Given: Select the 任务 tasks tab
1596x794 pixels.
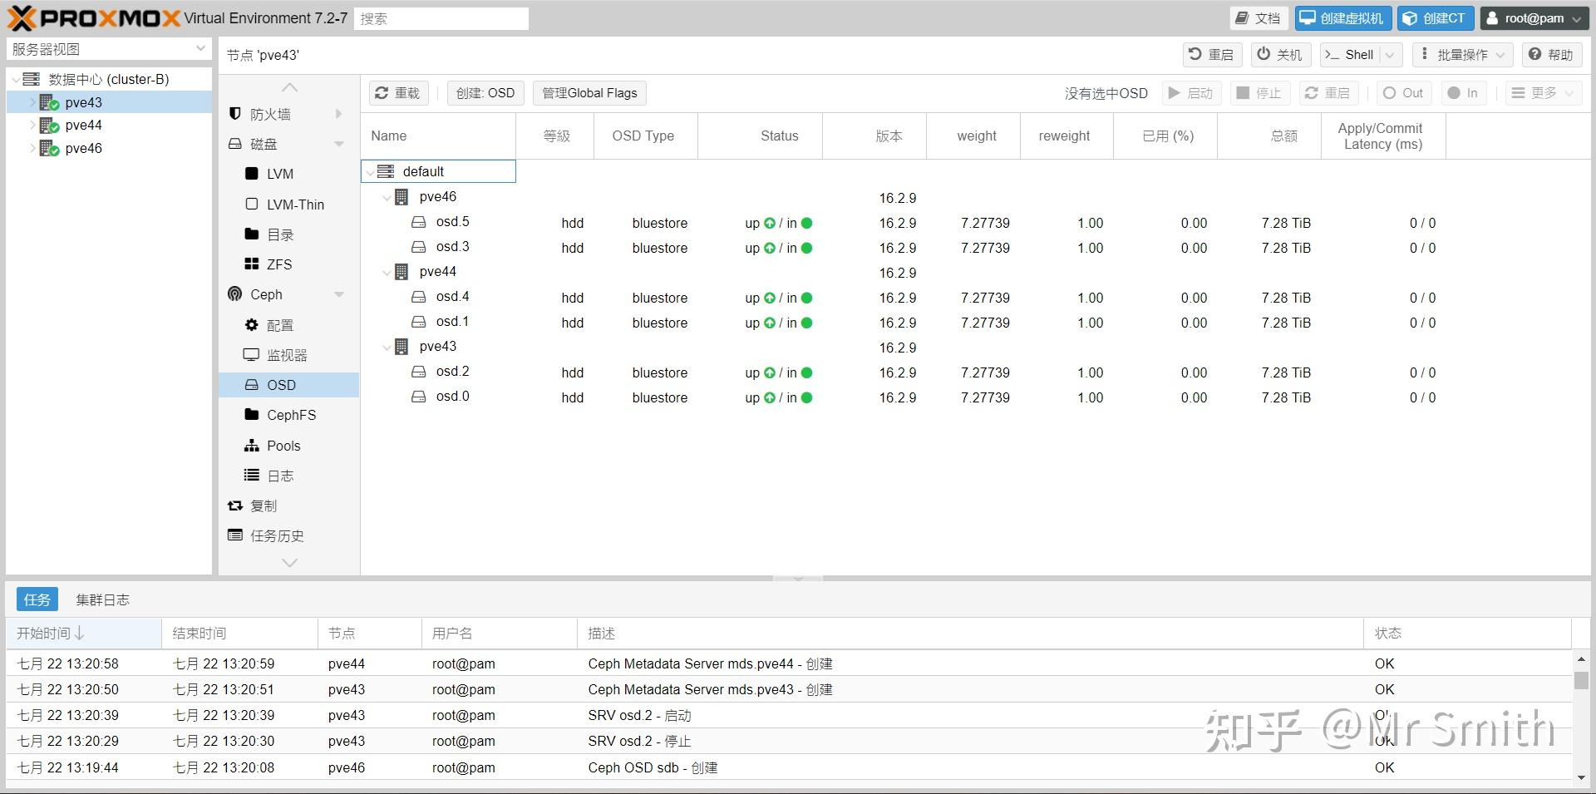Looking at the screenshot, I should point(37,599).
